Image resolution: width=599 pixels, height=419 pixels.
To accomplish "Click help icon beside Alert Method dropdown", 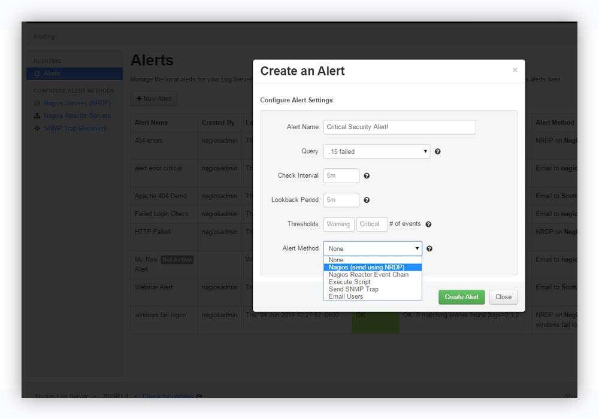I will pos(429,249).
